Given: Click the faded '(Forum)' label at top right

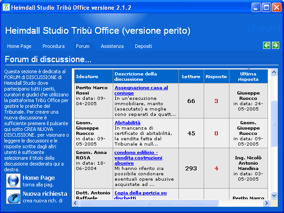Looking at the screenshot, I should (264, 28).
